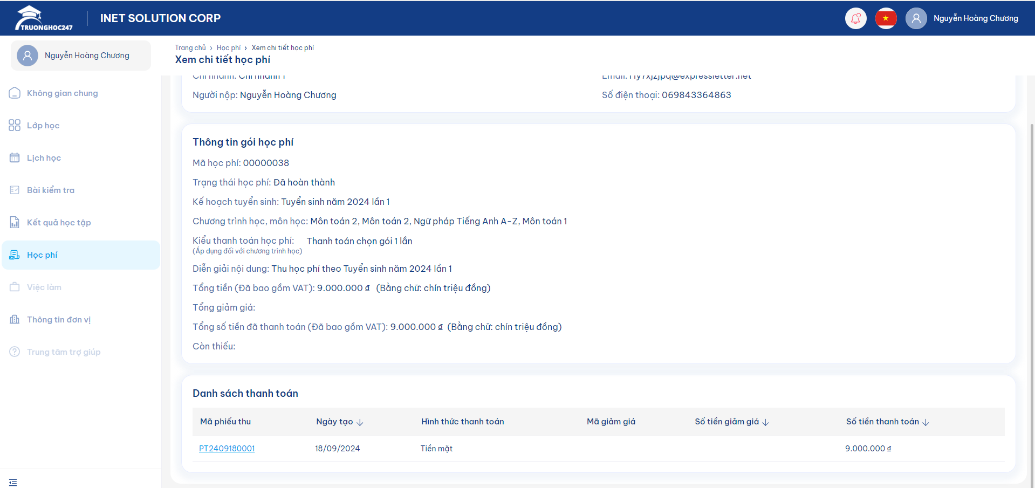Open receipt link PT2409180001

[227, 449]
